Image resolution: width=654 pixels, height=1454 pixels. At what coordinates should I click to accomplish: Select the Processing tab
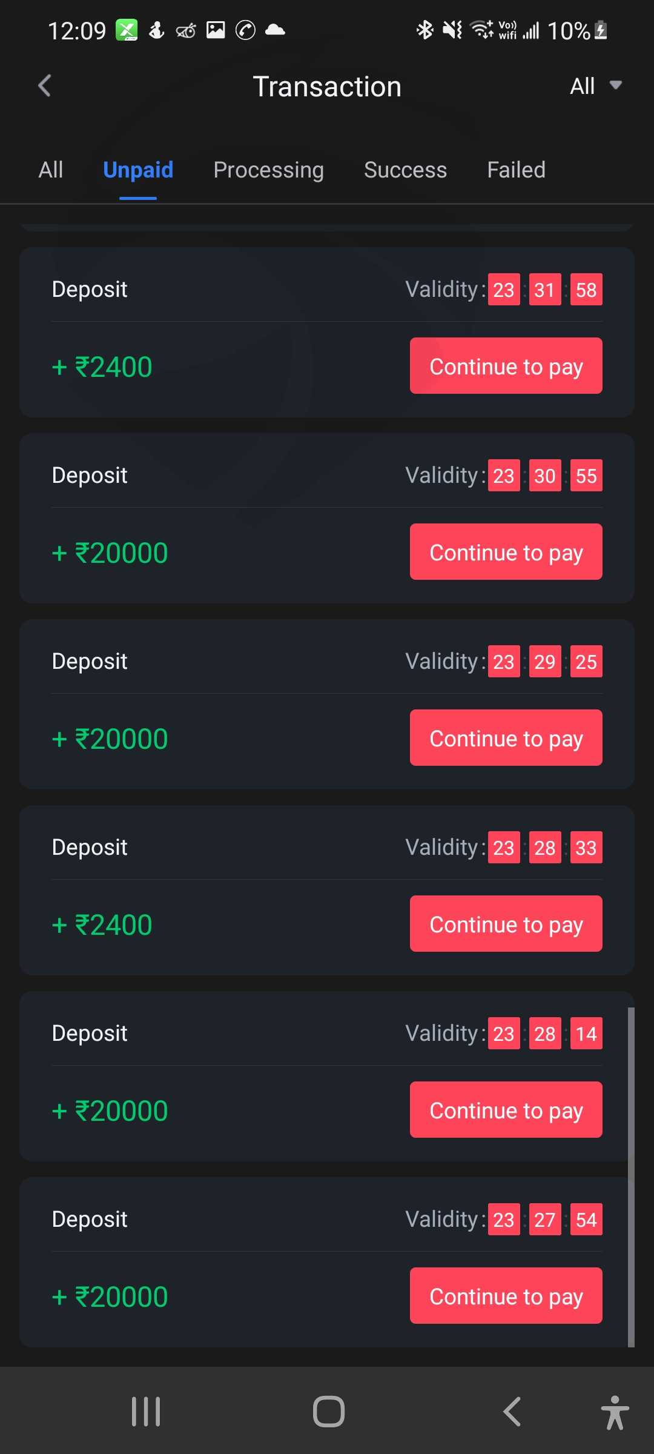[x=268, y=170]
